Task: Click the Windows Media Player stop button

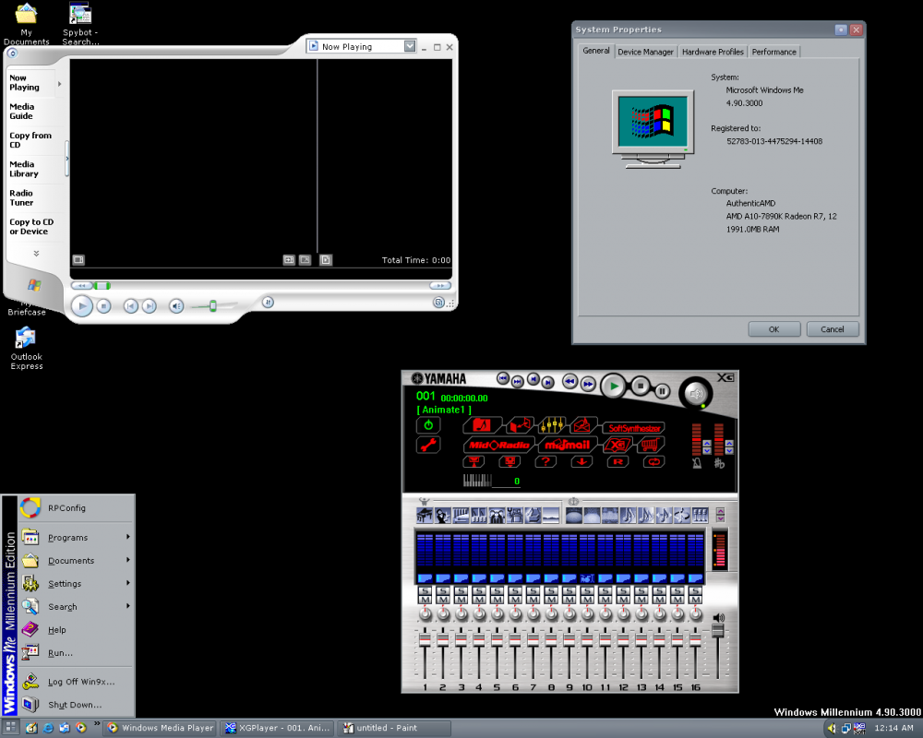Action: (104, 306)
